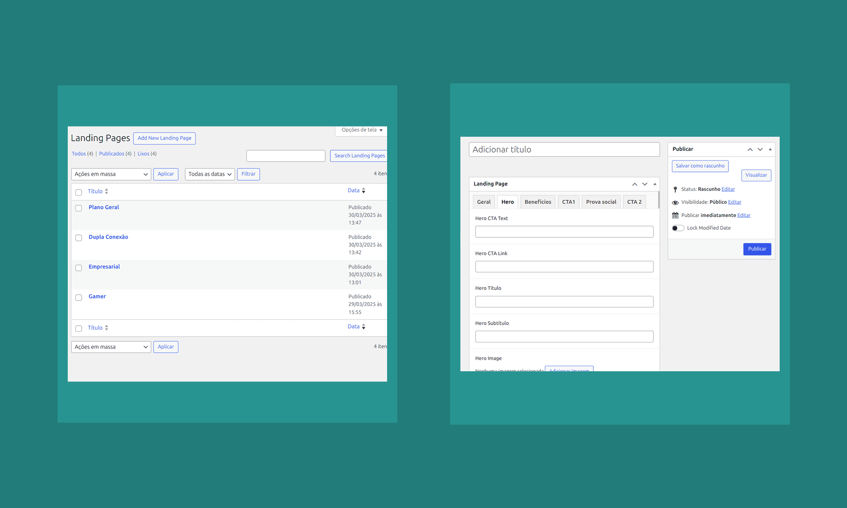Switch to the Benefícios tab
The height and width of the screenshot is (508, 847).
(537, 202)
